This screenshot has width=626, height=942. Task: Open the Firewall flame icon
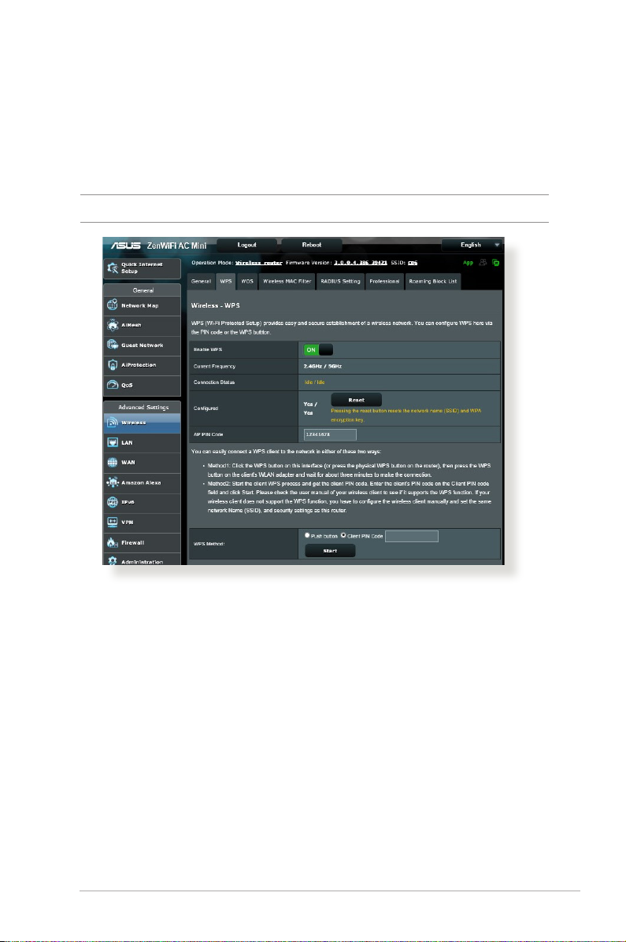tap(113, 542)
